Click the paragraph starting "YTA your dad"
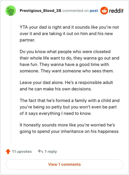129x175 pixels. click(x=69, y=33)
